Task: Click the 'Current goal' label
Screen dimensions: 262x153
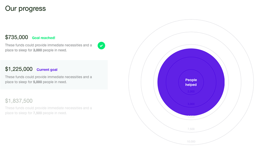Action: [x=47, y=70]
